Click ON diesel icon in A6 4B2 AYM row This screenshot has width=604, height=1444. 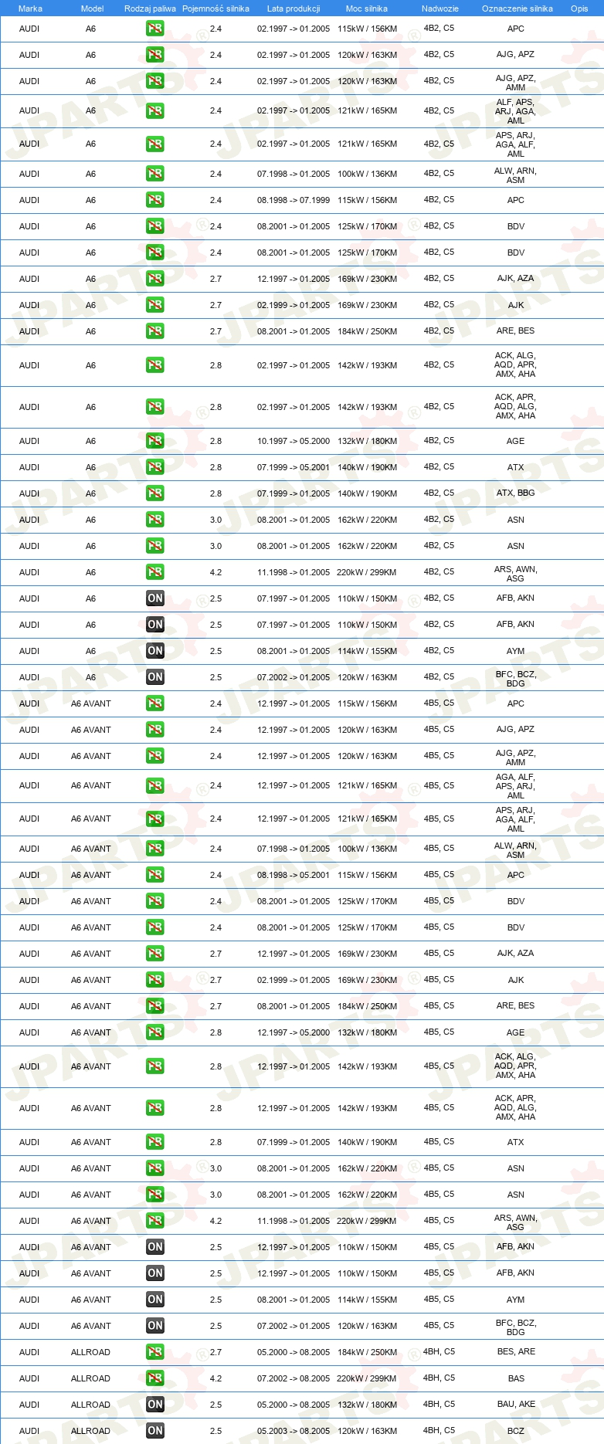tap(155, 651)
